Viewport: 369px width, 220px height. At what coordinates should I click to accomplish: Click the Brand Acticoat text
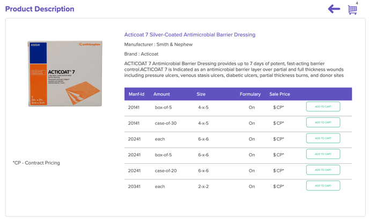141,54
